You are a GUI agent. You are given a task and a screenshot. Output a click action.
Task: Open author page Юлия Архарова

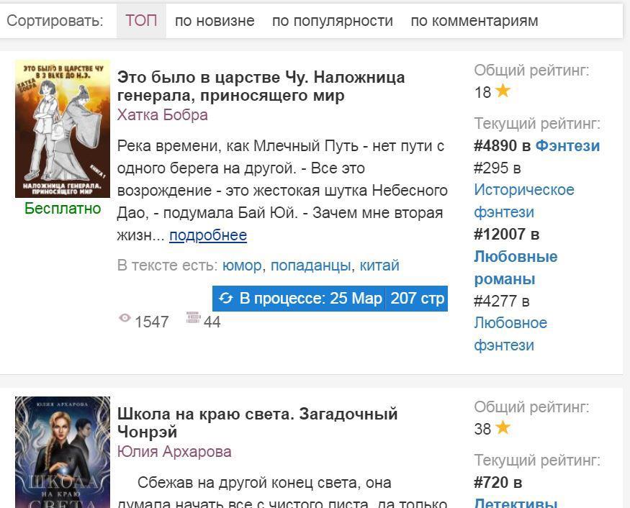pyautogui.click(x=174, y=452)
